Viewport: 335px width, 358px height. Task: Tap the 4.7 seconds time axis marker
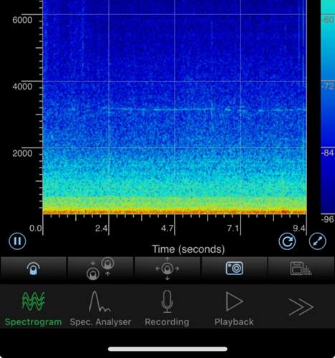click(x=167, y=228)
